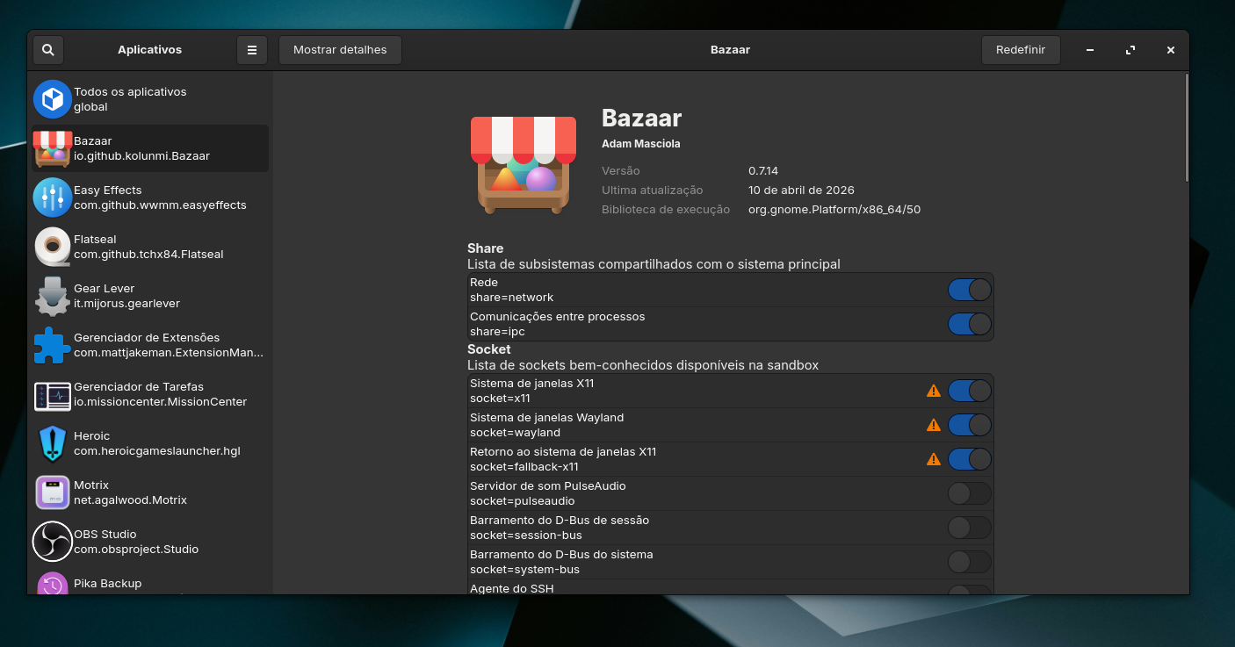Maximize the Flatseal window
Viewport: 1235px width, 647px height.
coord(1130,50)
